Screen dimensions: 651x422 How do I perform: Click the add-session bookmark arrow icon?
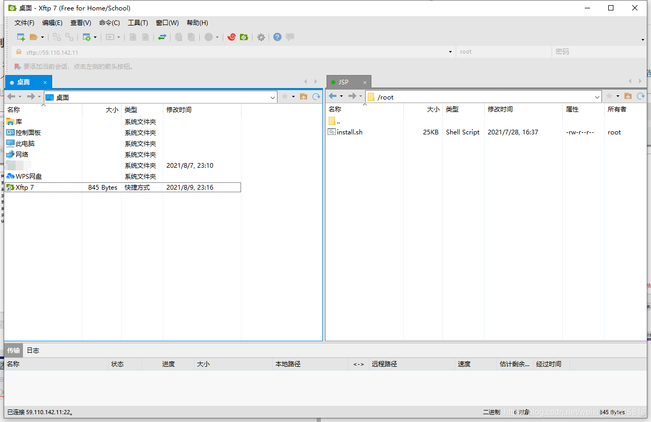tap(17, 67)
